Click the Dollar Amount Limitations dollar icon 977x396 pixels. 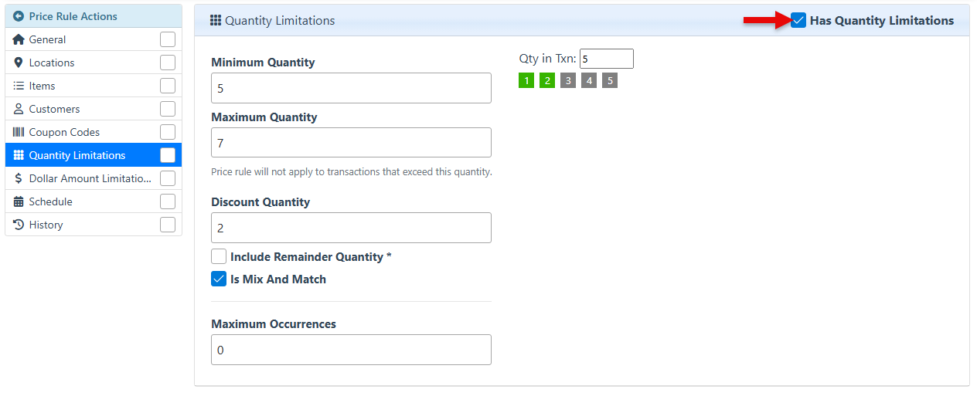(19, 178)
